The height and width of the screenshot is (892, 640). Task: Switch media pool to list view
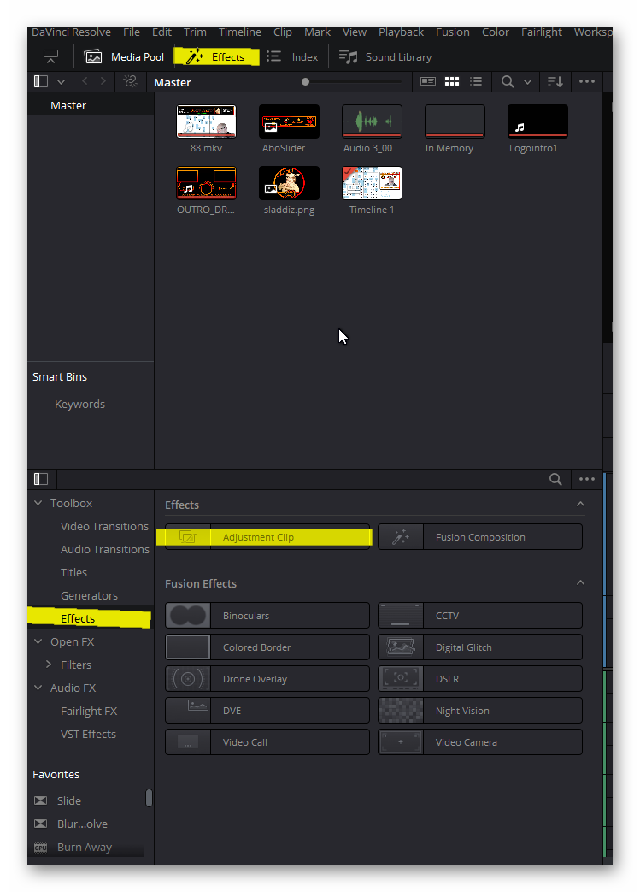point(476,81)
